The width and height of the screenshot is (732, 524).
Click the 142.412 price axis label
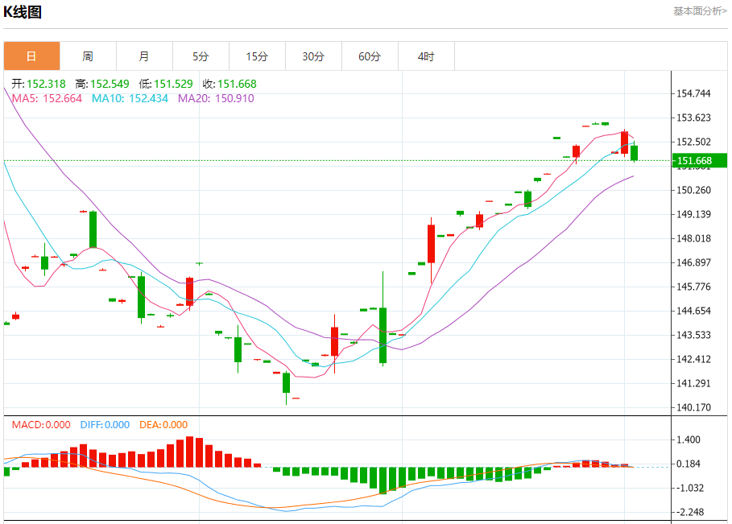tap(693, 359)
